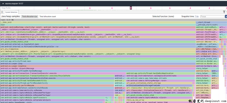Click the download profile icon next to Focus
Screen dimensions: 227x103
(226, 16)
